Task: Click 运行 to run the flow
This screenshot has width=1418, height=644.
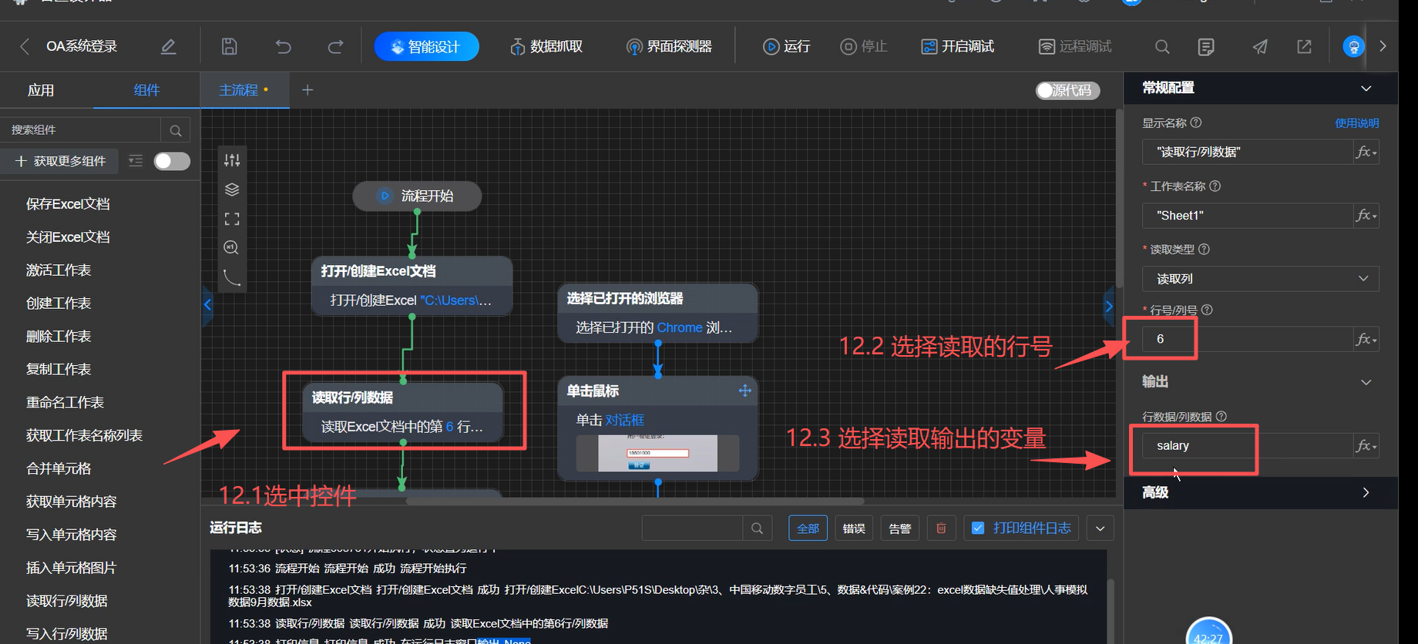Action: [x=786, y=46]
